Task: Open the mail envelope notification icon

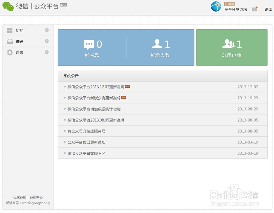Action: (x=255, y=9)
